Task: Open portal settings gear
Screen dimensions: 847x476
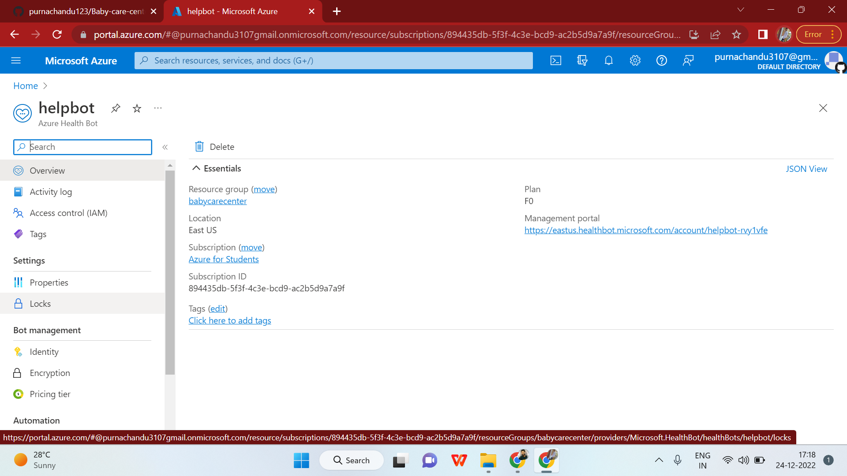Action: (x=635, y=60)
